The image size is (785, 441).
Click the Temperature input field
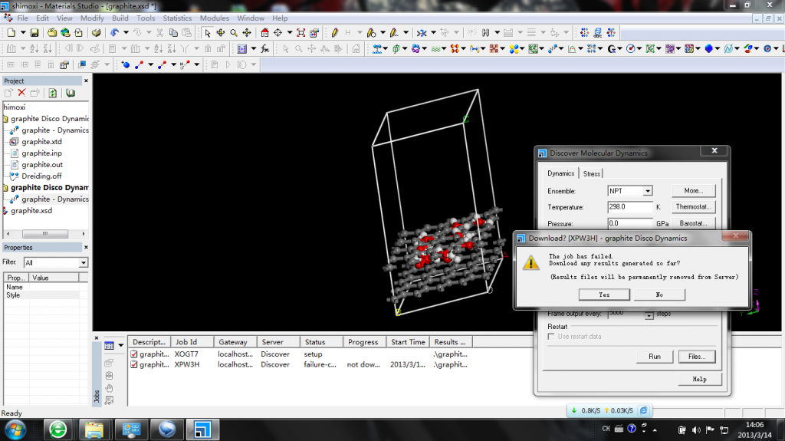point(630,206)
